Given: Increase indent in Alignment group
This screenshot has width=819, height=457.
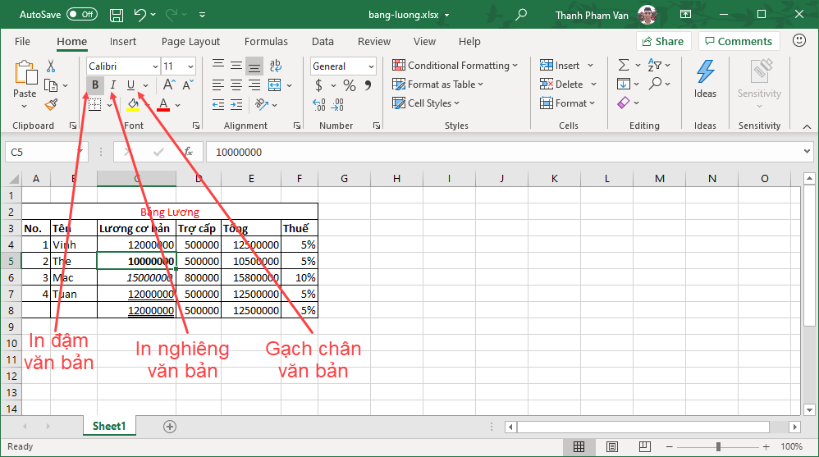Looking at the screenshot, I should click(236, 104).
